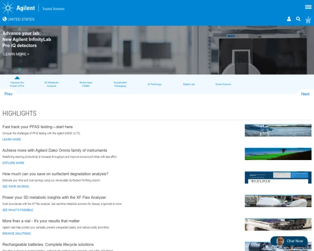Click the Prev carousel button
The image size is (314, 251).
8,94
